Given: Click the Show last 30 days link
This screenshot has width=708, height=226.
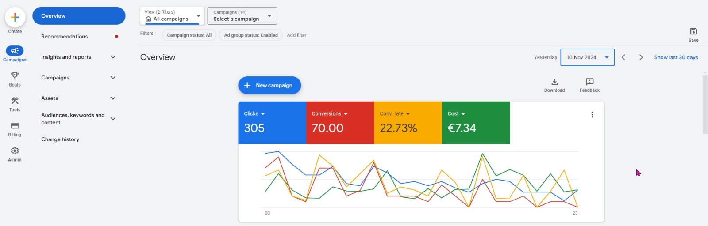Looking at the screenshot, I should (x=676, y=57).
